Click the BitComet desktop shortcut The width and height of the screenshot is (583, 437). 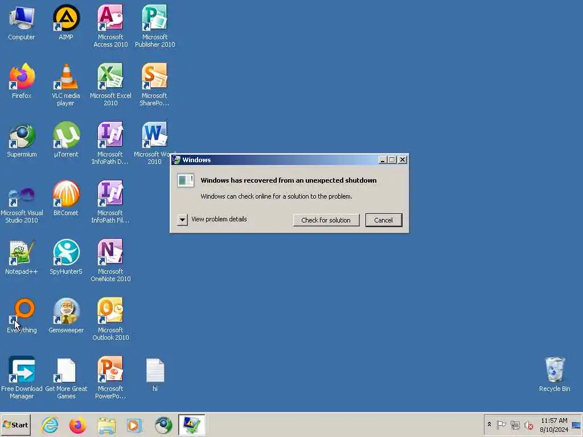click(x=66, y=199)
